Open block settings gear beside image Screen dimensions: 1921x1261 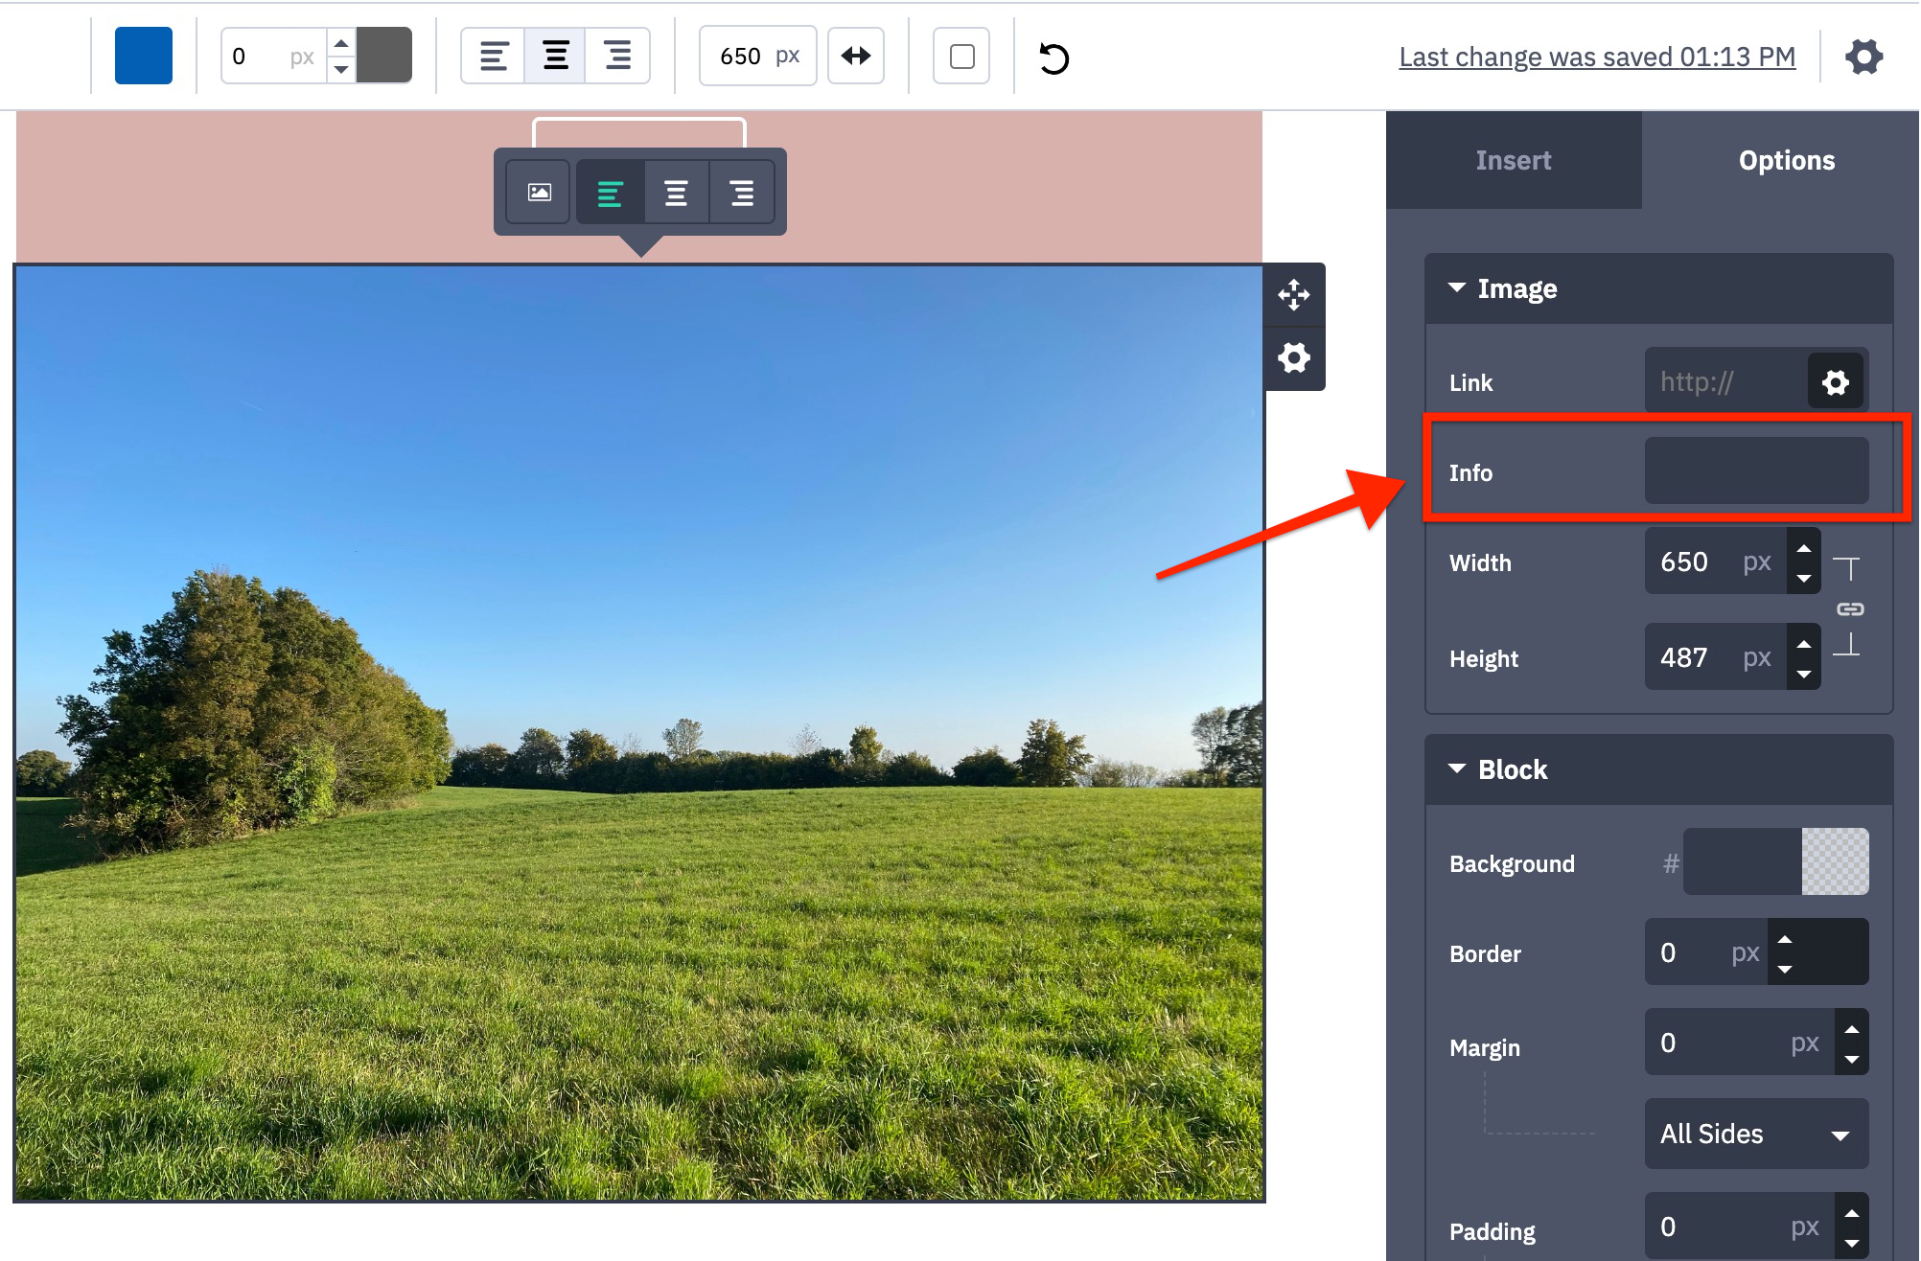(x=1294, y=358)
